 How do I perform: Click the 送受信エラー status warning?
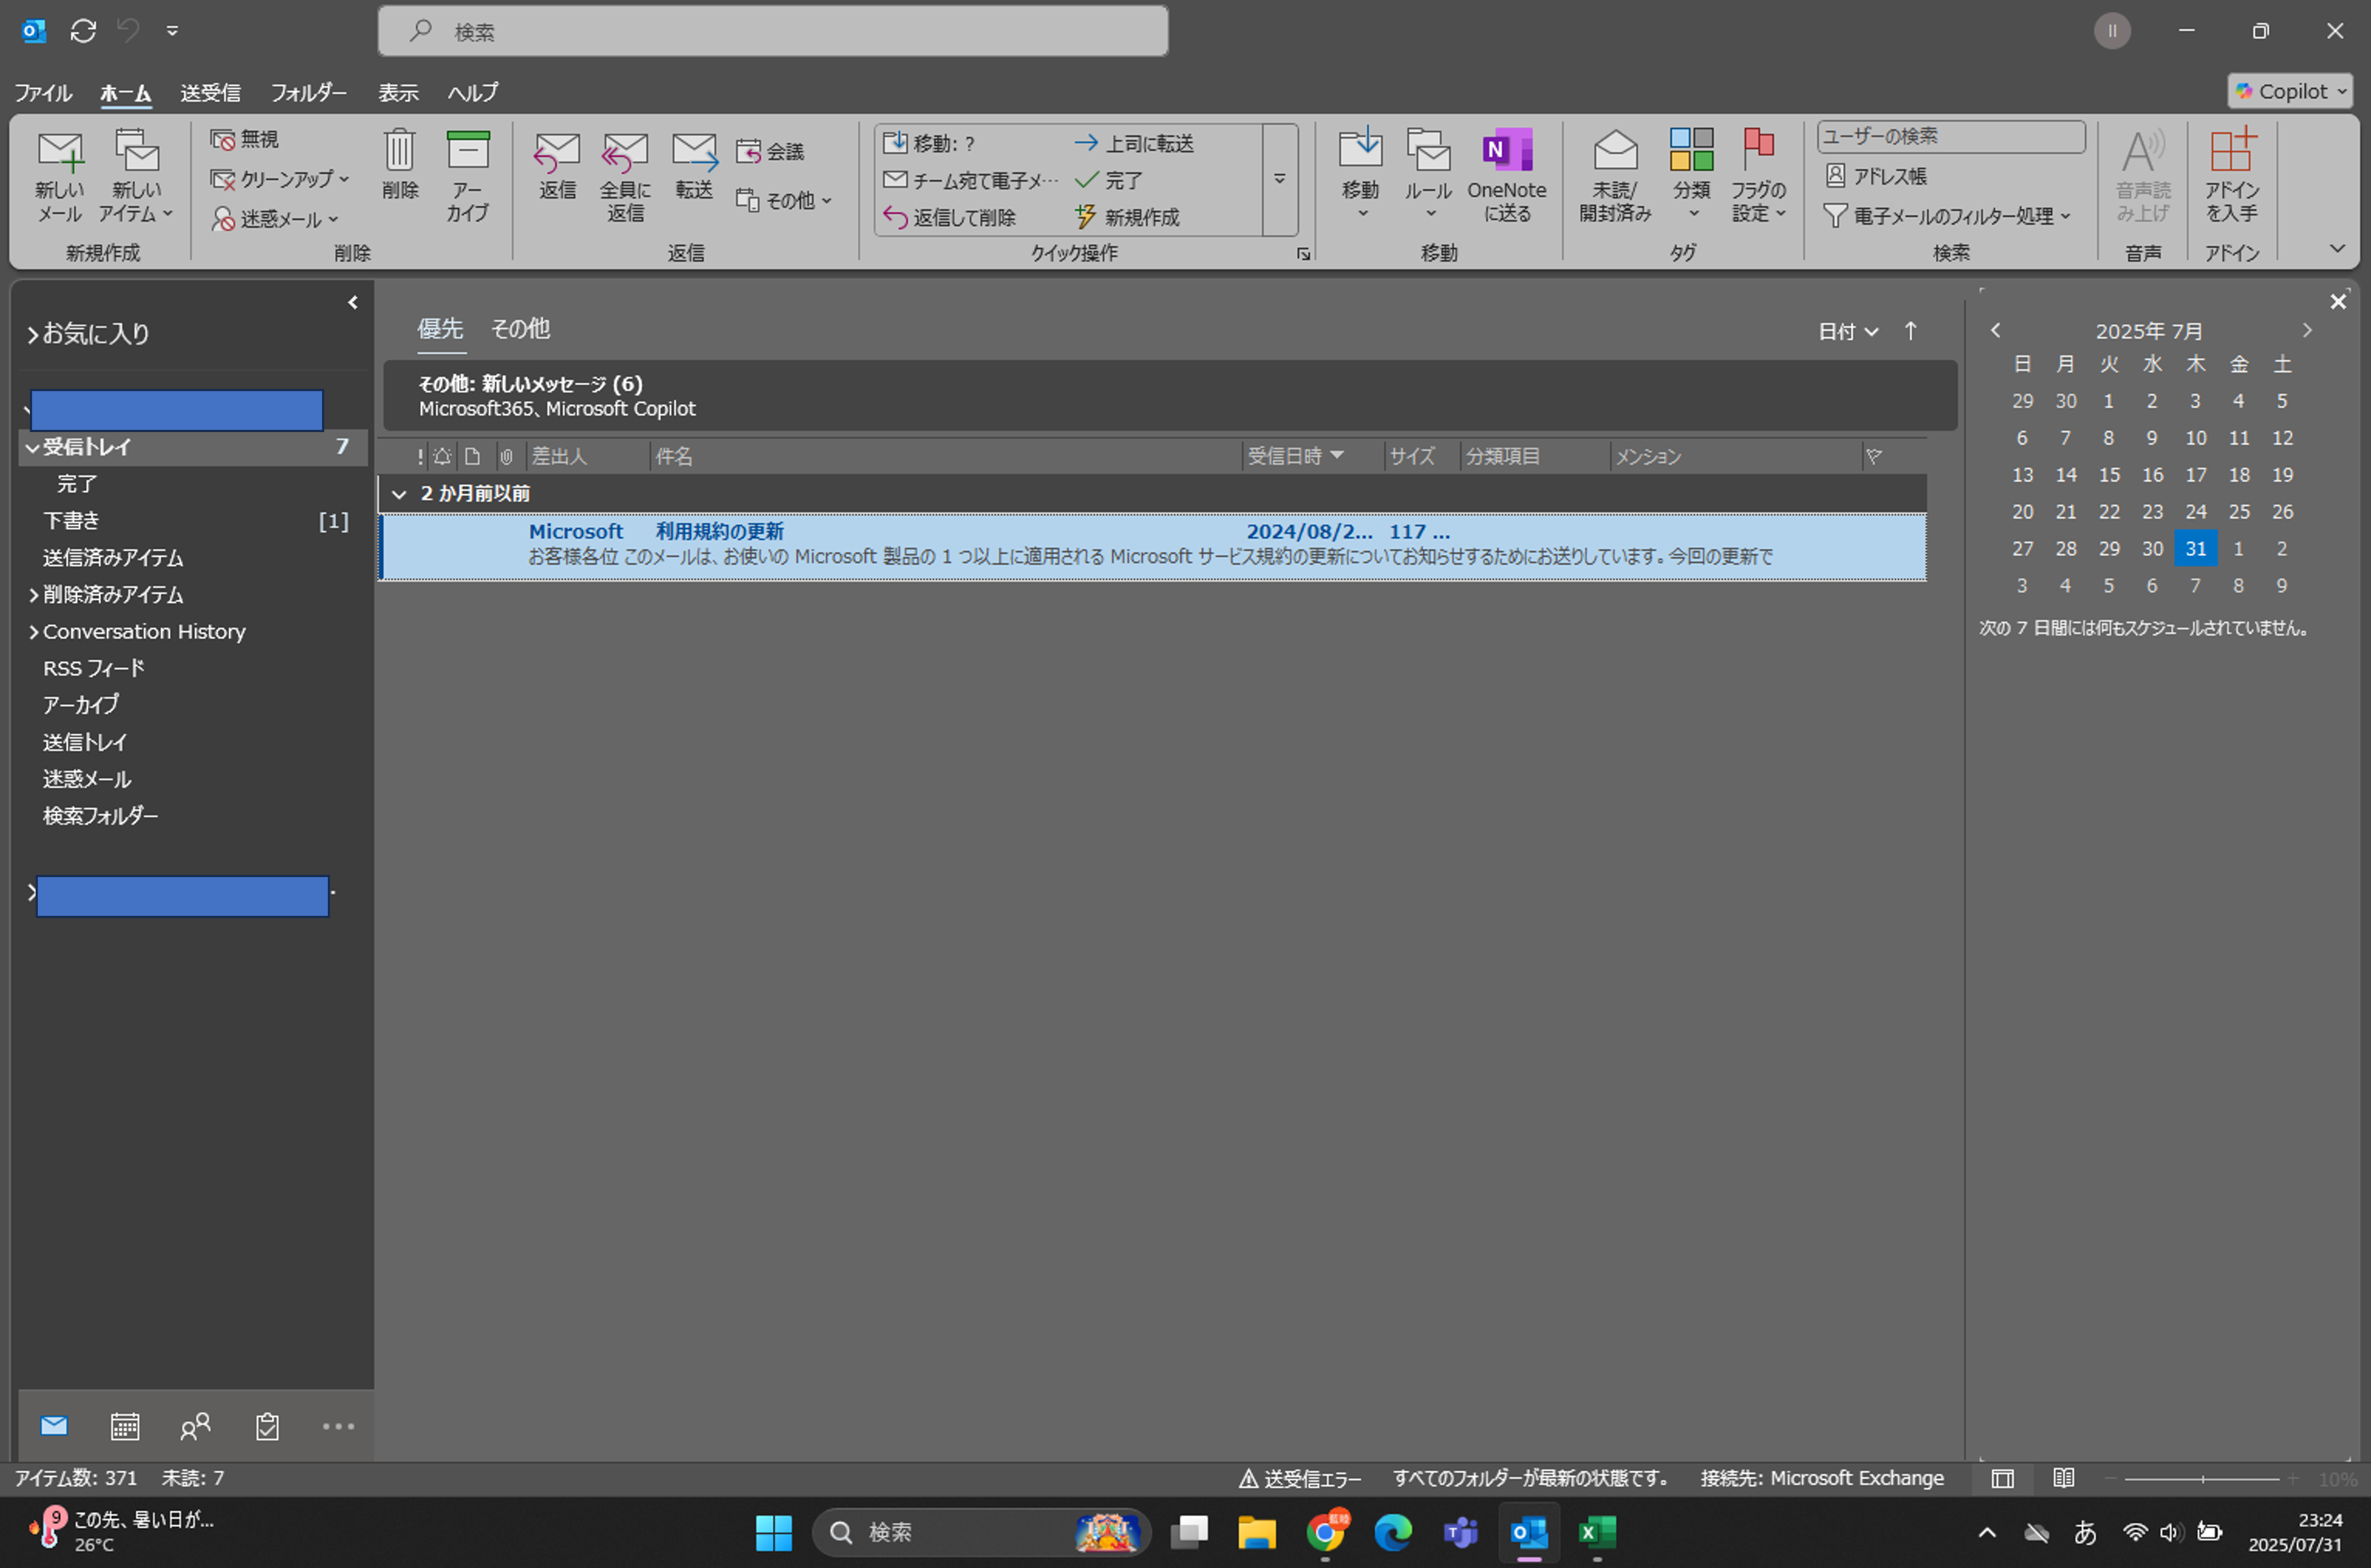[1300, 1478]
